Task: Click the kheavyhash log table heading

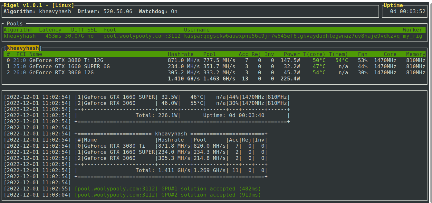Action: (x=171, y=134)
